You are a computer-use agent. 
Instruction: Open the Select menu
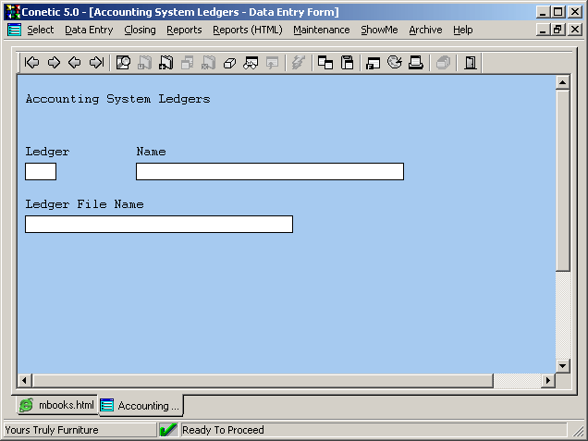click(41, 30)
